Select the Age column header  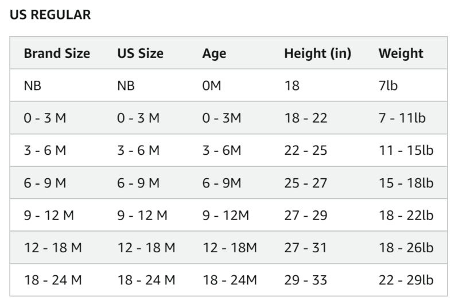point(214,53)
